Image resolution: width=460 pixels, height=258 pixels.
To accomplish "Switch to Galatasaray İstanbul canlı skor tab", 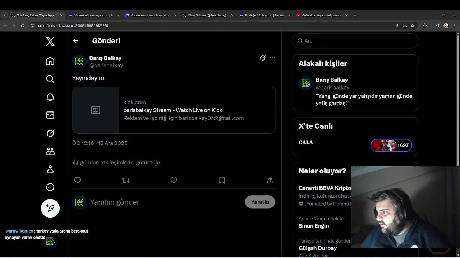I will (151, 15).
